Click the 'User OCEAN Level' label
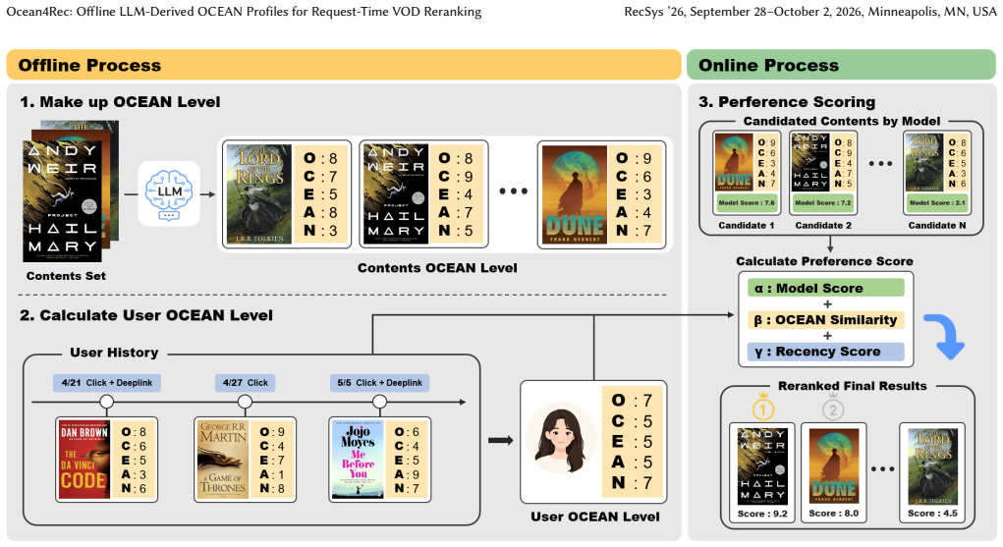The width and height of the screenshot is (1003, 547). coord(595,517)
